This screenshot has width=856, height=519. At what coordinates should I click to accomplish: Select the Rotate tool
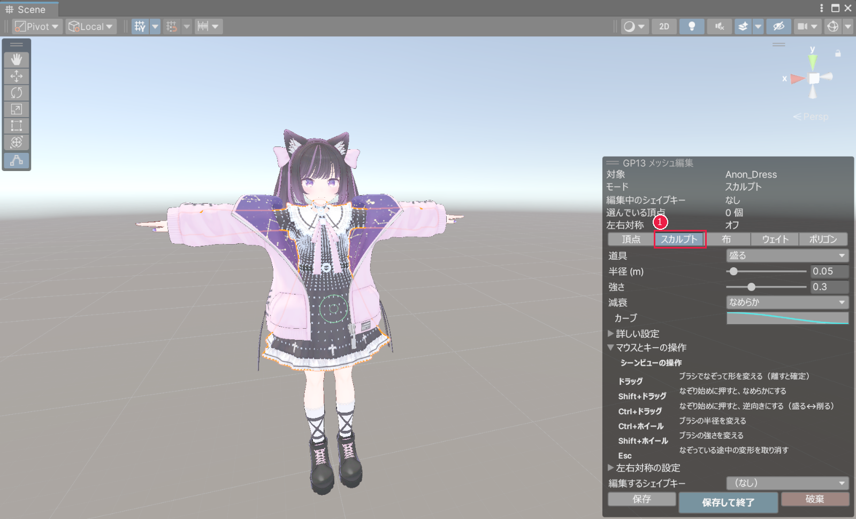pos(17,92)
